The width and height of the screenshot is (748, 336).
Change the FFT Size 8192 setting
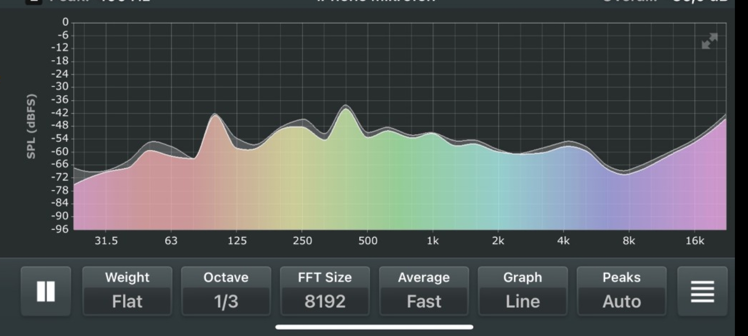(x=325, y=291)
